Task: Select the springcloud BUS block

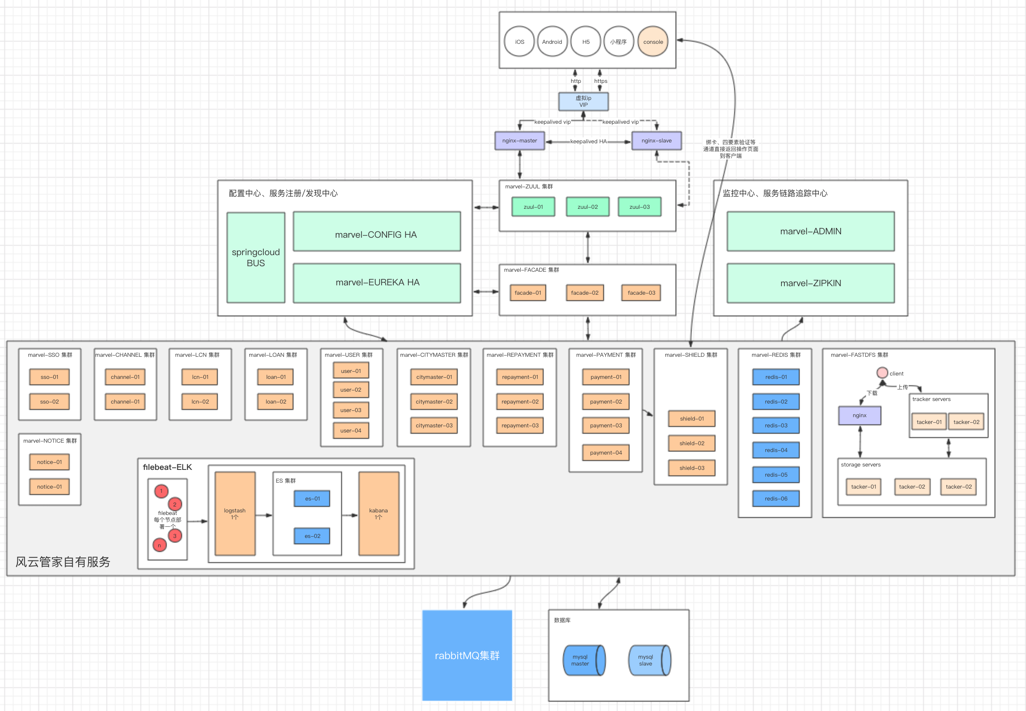Action: 256,258
